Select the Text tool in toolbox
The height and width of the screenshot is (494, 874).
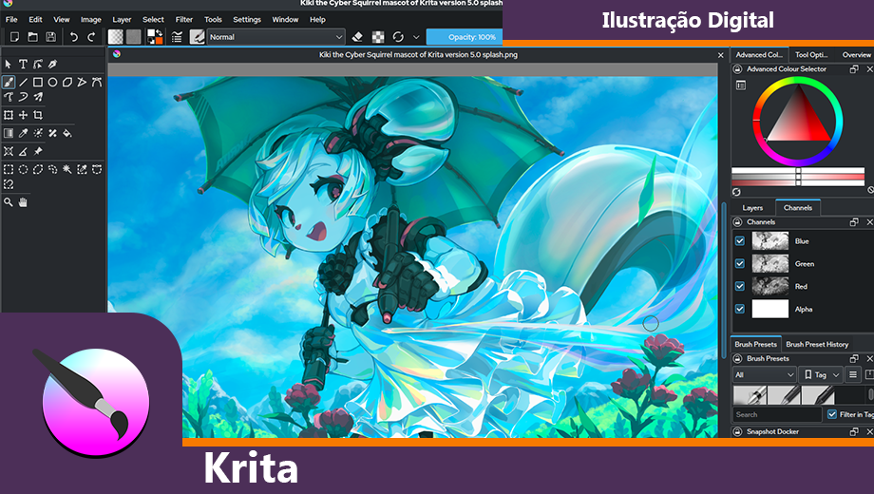(23, 65)
